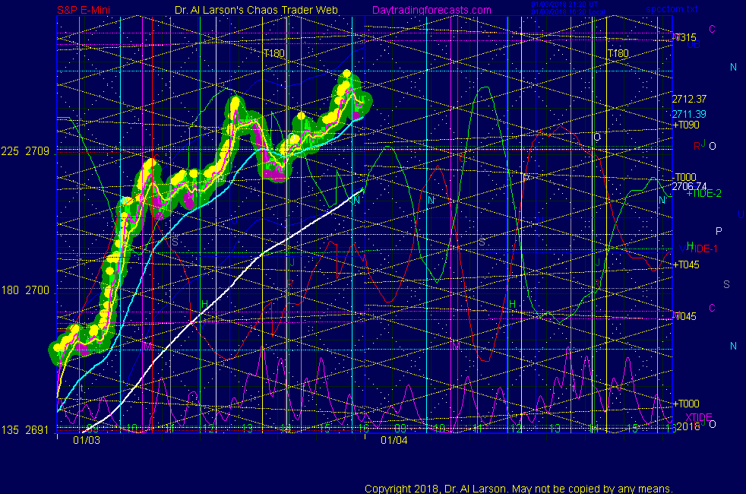746x494 pixels.
Task: Select the cyan "2711.39" price value
Action: (689, 114)
